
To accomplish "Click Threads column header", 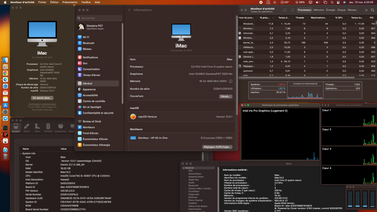I will coord(300,18).
